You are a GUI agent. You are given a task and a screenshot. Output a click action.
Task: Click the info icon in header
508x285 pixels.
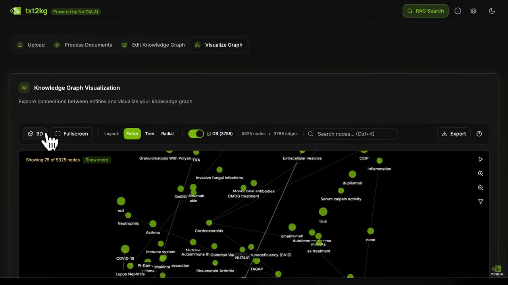click(x=458, y=11)
